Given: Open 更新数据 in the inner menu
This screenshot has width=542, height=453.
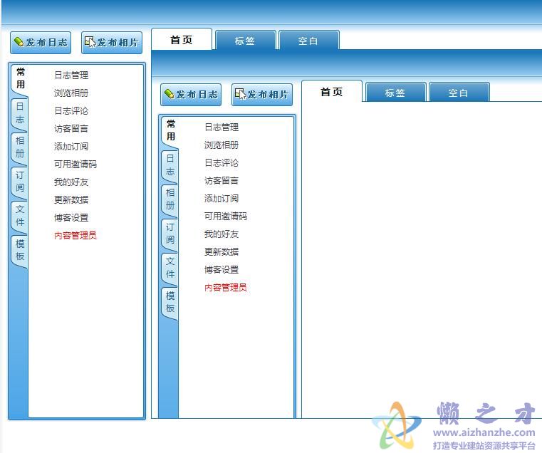Looking at the screenshot, I should 222,251.
